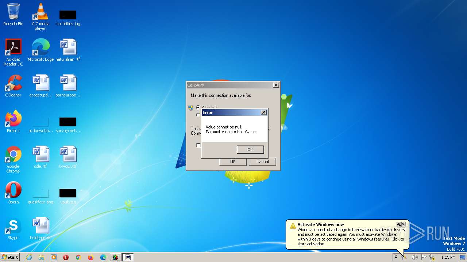Click the Show desktop button
The width and height of the screenshot is (467, 262).
pos(463,257)
